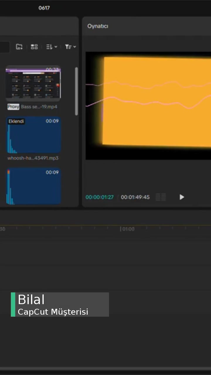Click the Oynatıcı panel title
The height and width of the screenshot is (375, 211).
point(98,26)
